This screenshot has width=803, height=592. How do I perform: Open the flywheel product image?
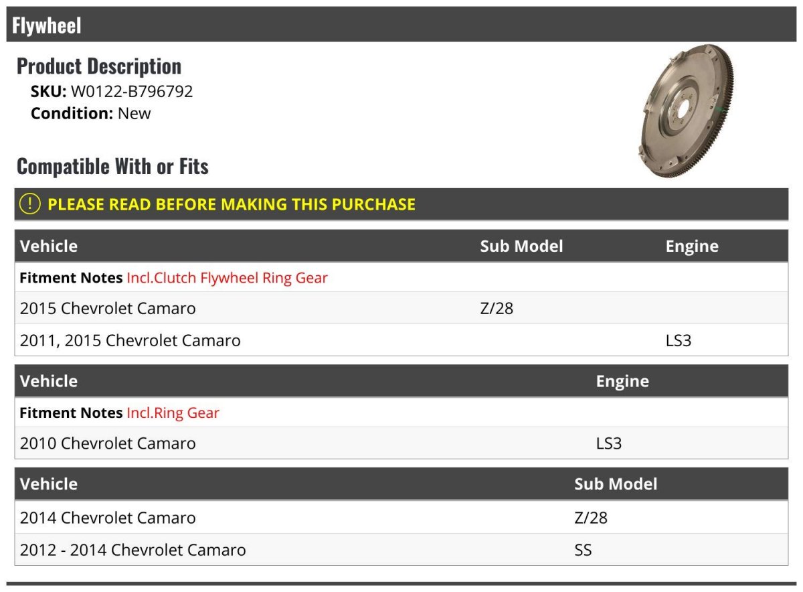pos(683,110)
